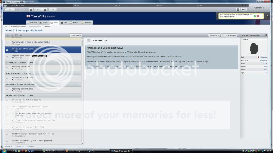Collapse the Tuesday 18th June 2013 group
This screenshot has width=273, height=153.
coord(79,95)
